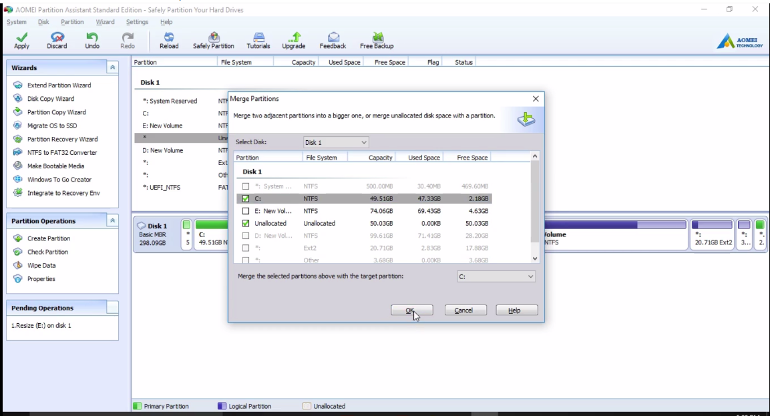This screenshot has width=770, height=416.
Task: Uncheck the Unallocated partition checkbox
Action: (x=246, y=223)
